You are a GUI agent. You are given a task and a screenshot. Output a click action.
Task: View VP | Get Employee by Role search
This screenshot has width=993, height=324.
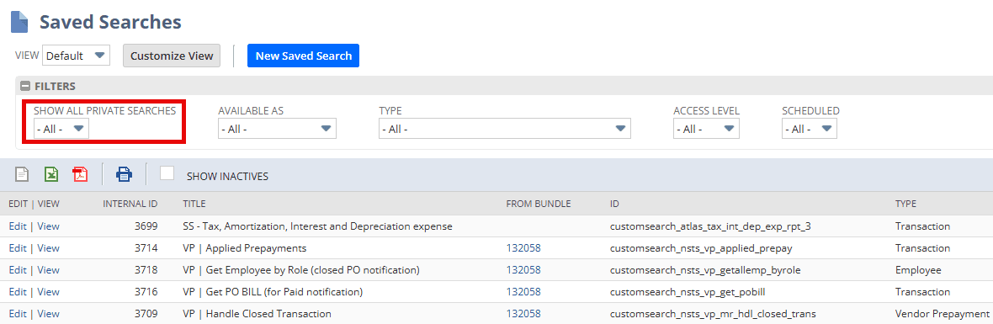tap(48, 270)
